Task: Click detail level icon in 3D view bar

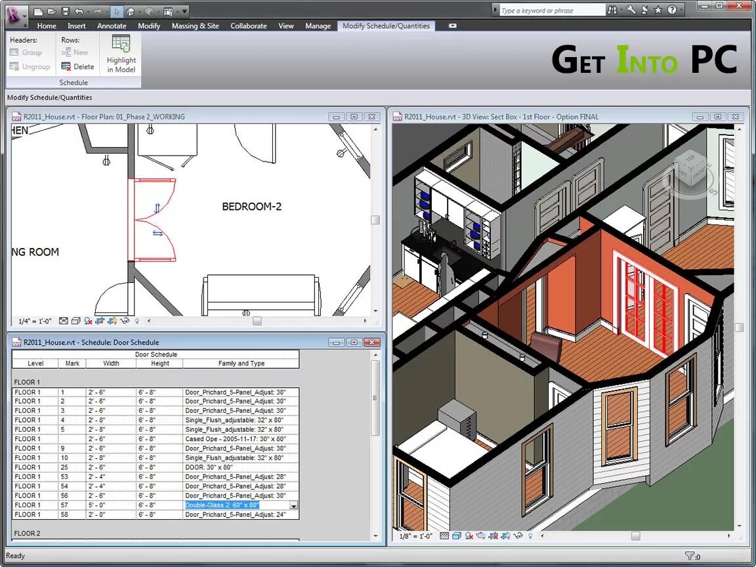Action: (444, 535)
